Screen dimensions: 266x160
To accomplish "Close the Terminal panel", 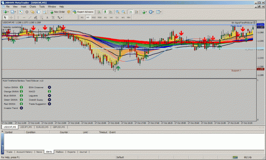I will tap(3, 132).
